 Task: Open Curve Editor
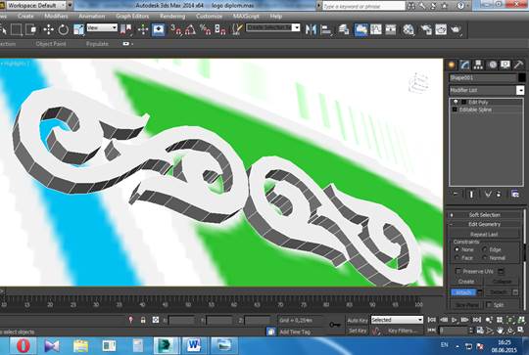(376, 29)
